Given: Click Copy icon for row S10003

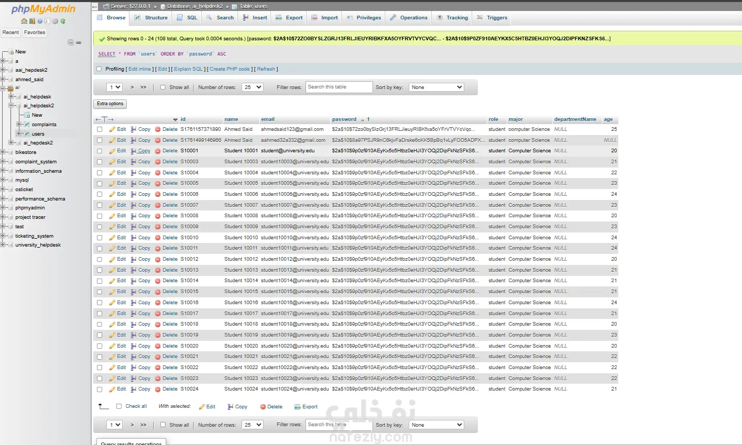Looking at the screenshot, I should 134,162.
